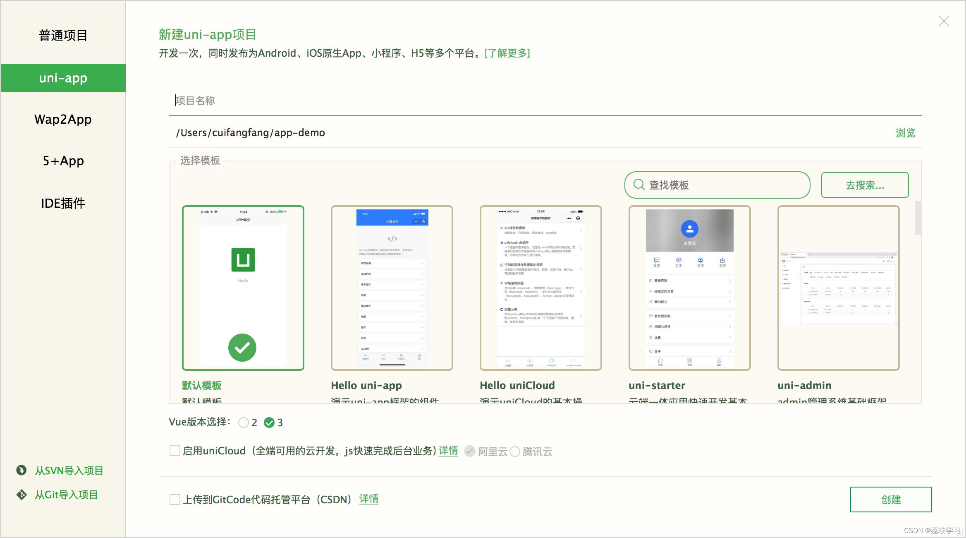Enable the 启用uniCloud checkbox
The height and width of the screenshot is (538, 966).
pyautogui.click(x=175, y=451)
